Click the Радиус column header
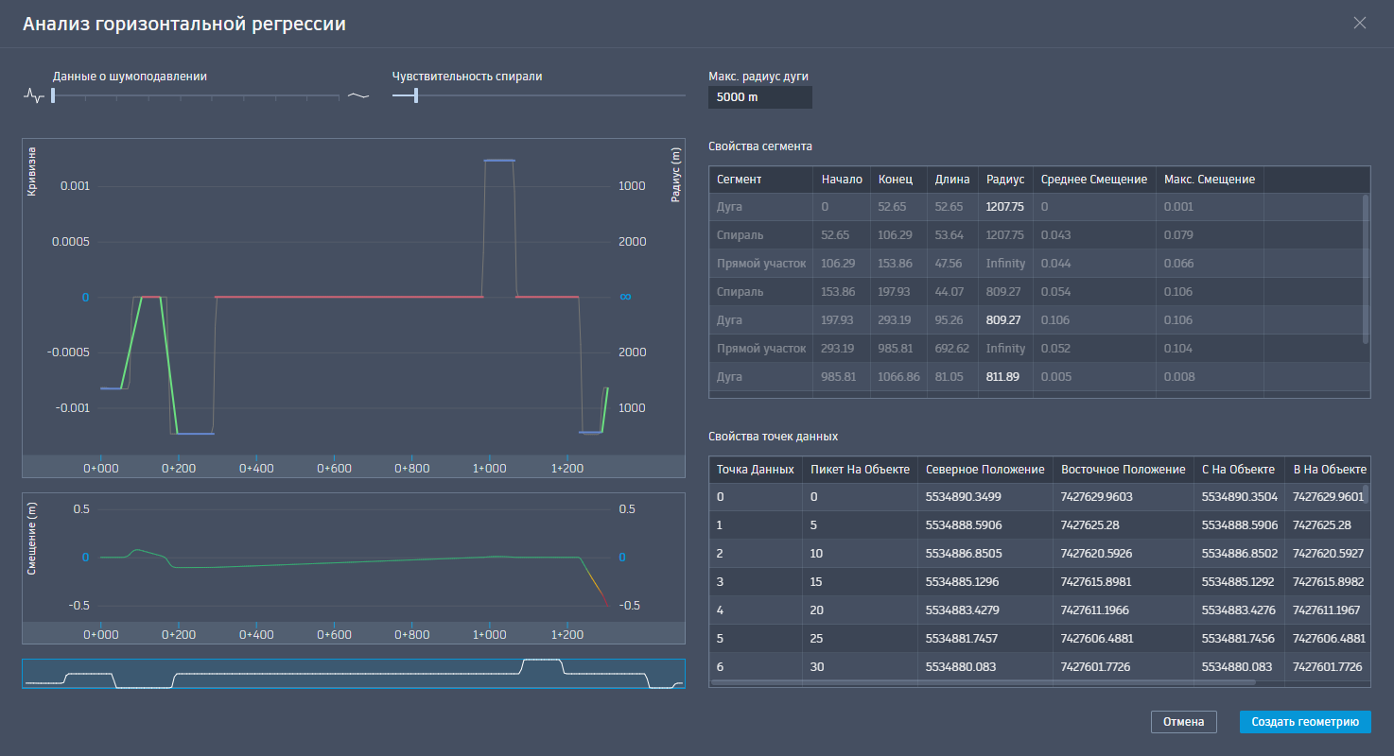1394x756 pixels. point(1005,179)
